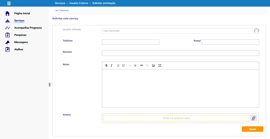Click inside the Notas text area

coord(180,88)
